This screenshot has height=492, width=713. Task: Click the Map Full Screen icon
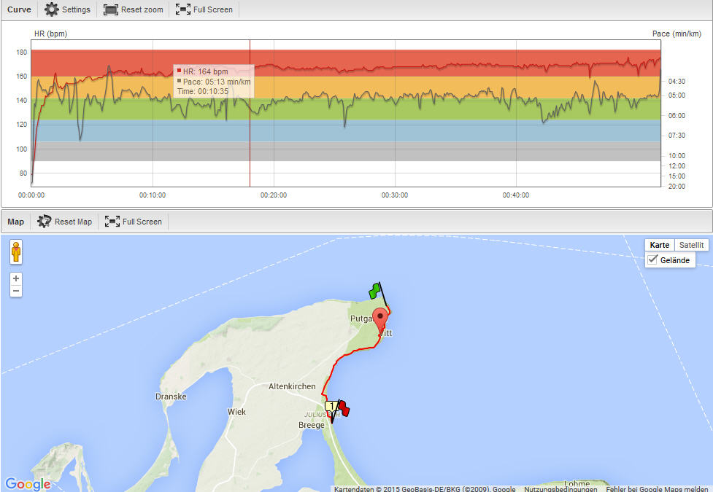click(x=112, y=222)
